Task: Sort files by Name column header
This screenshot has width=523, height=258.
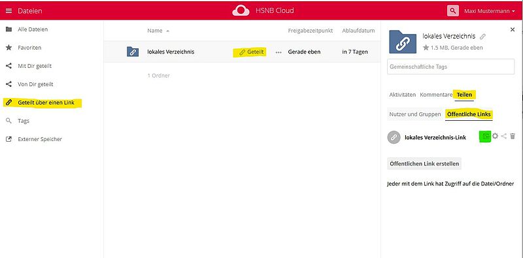Action: [x=155, y=31]
